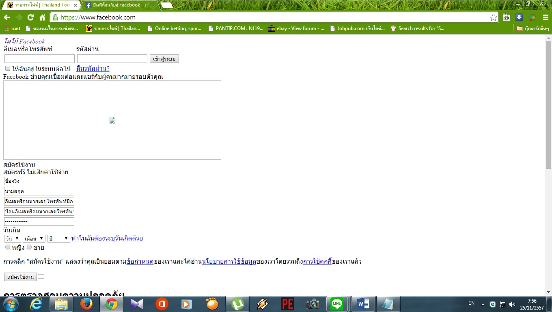Reload the page with the refresh icon
552x312 pixels.
point(30,17)
